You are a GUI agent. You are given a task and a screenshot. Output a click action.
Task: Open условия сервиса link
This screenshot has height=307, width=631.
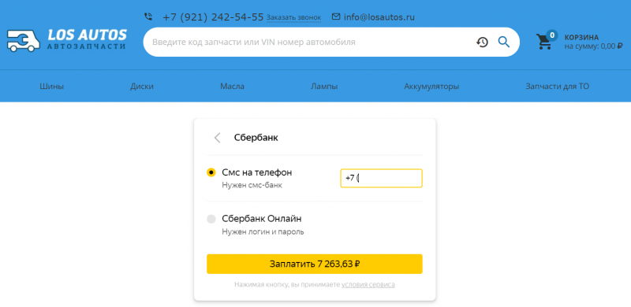point(368,284)
